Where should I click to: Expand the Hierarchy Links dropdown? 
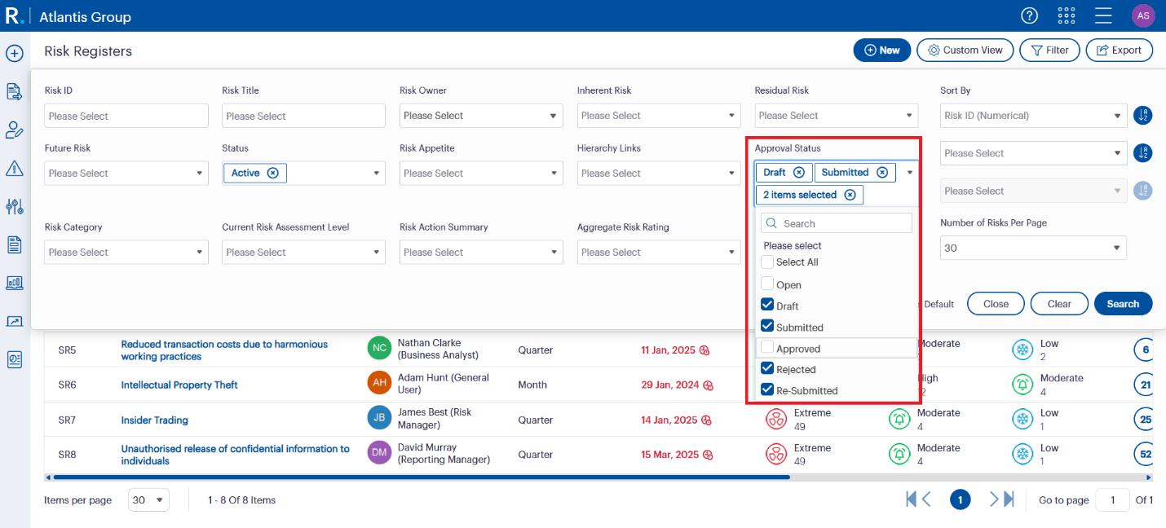(x=659, y=173)
